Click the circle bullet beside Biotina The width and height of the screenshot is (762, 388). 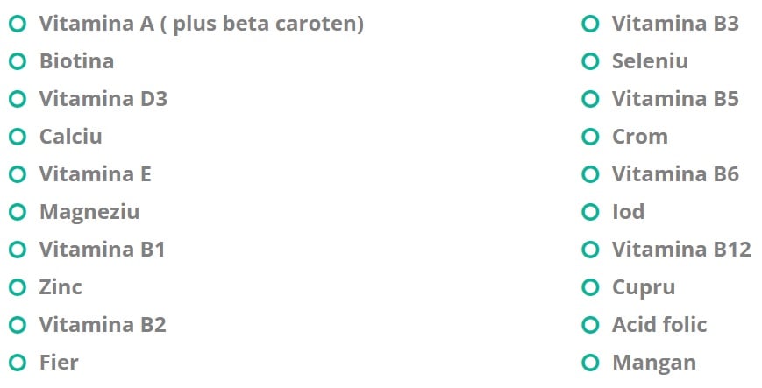click(x=18, y=61)
